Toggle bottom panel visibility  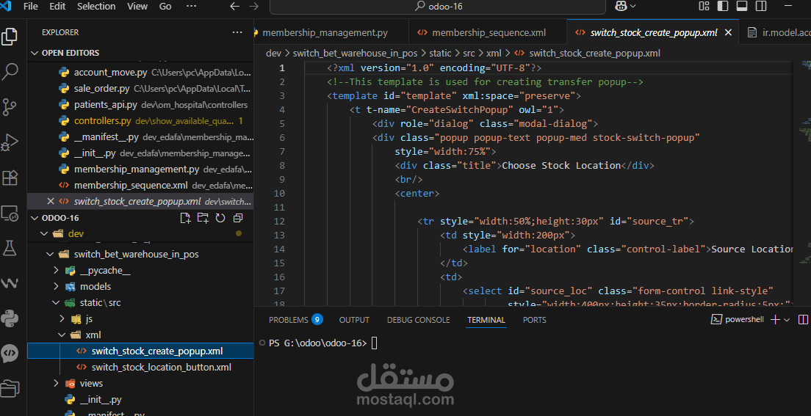[x=742, y=6]
